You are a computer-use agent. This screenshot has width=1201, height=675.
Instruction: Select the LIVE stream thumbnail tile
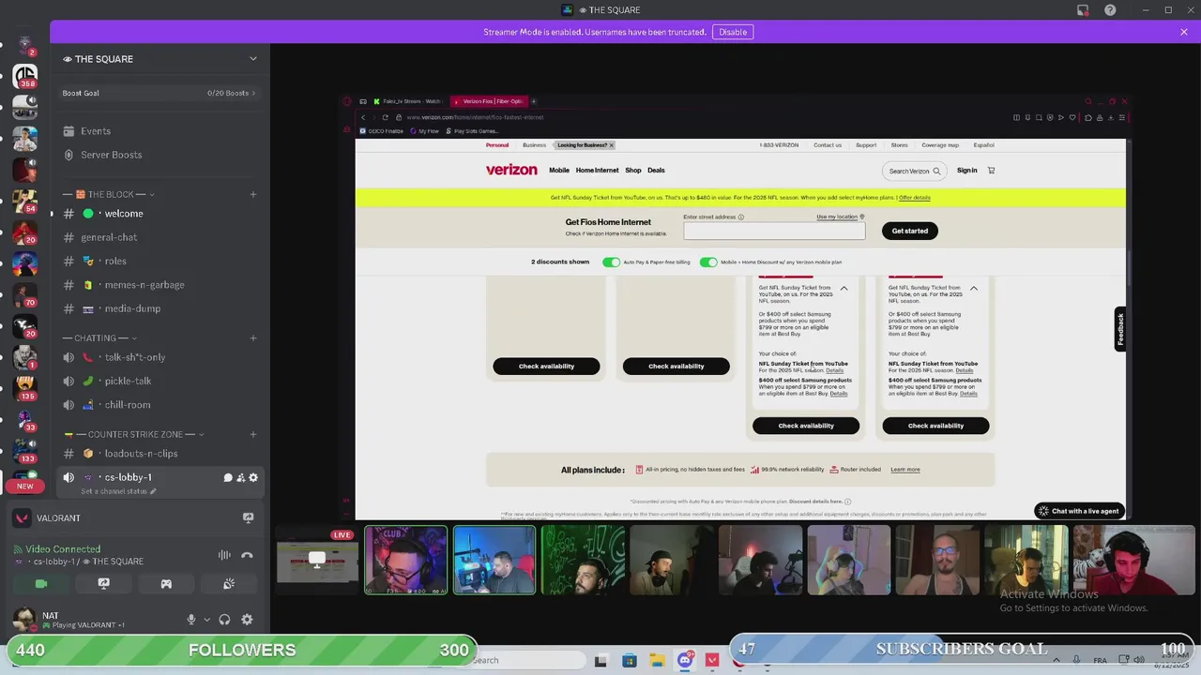tap(317, 561)
